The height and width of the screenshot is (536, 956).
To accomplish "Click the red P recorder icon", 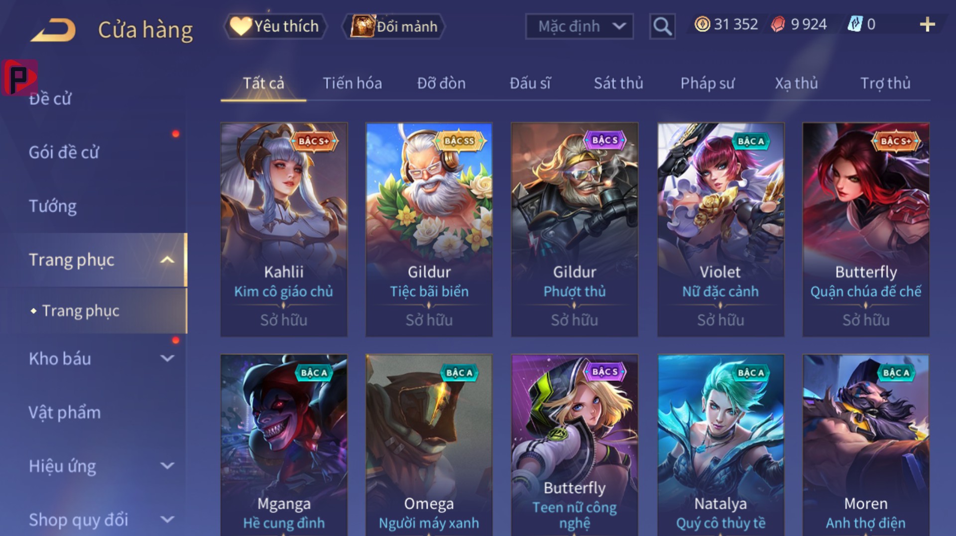I will 19,78.
